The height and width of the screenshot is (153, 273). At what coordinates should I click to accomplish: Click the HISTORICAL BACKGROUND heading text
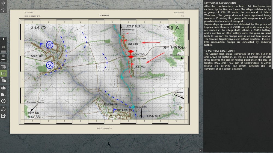coord(220,3)
